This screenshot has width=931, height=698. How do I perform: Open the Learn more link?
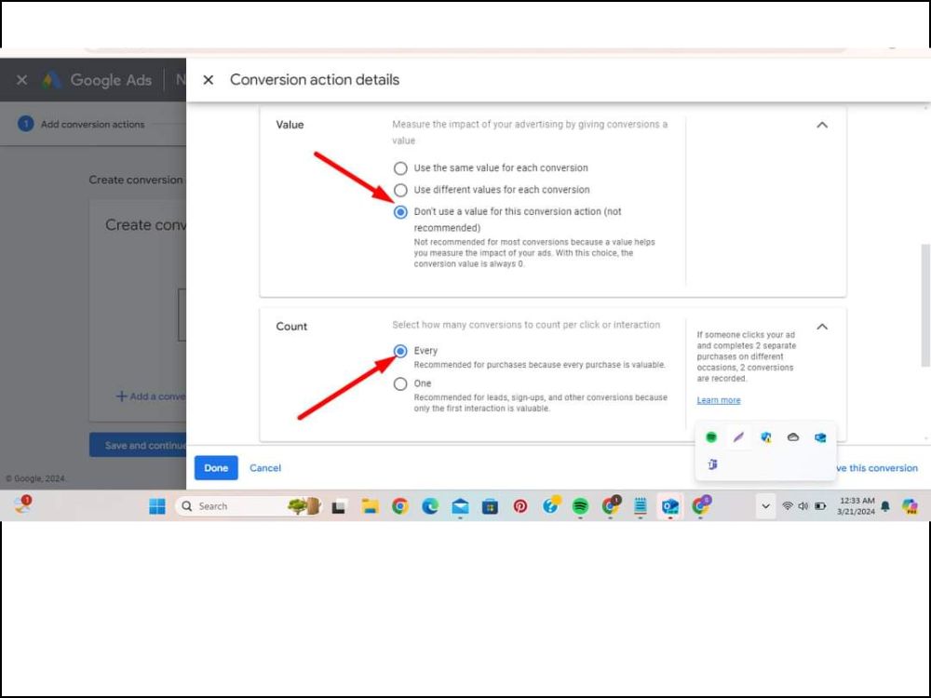click(719, 400)
